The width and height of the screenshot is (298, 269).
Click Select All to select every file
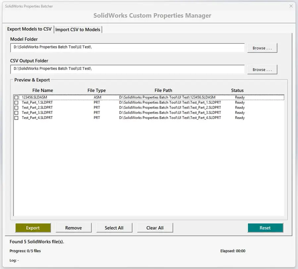pyautogui.click(x=114, y=228)
